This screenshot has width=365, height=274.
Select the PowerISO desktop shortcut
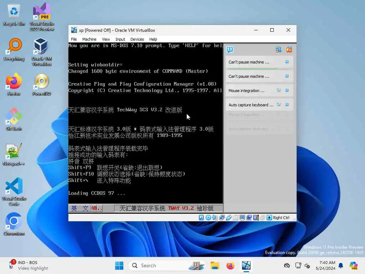[x=41, y=85]
